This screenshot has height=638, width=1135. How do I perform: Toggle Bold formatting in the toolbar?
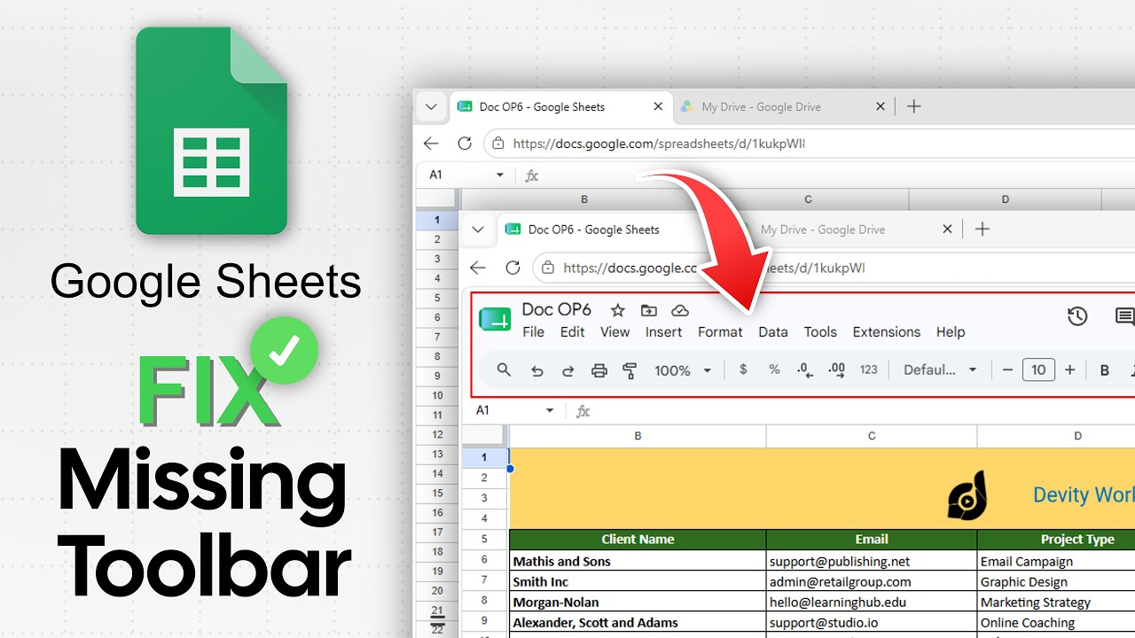(1105, 370)
